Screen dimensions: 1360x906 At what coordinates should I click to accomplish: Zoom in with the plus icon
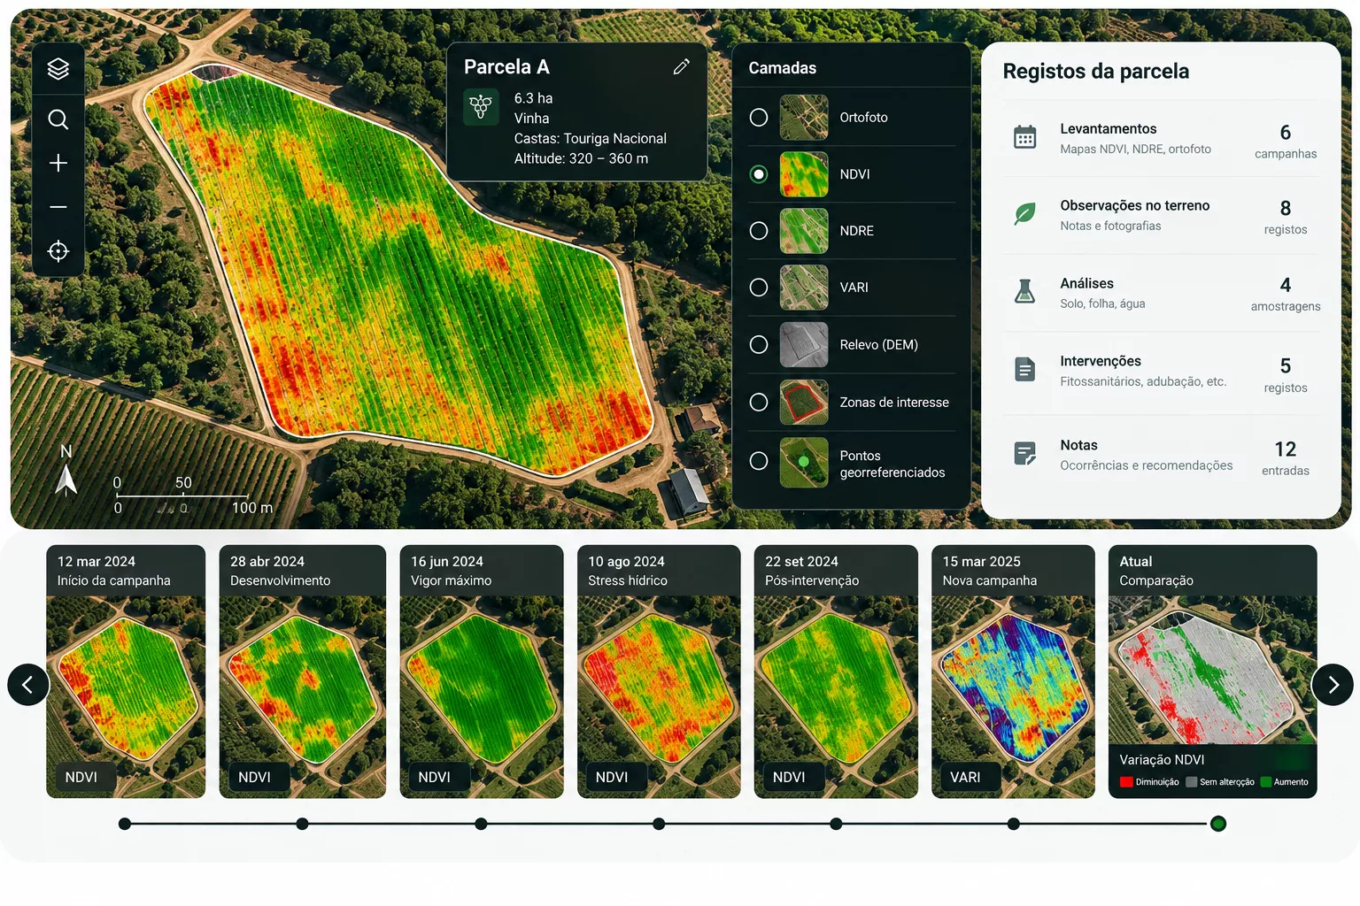[x=58, y=163]
